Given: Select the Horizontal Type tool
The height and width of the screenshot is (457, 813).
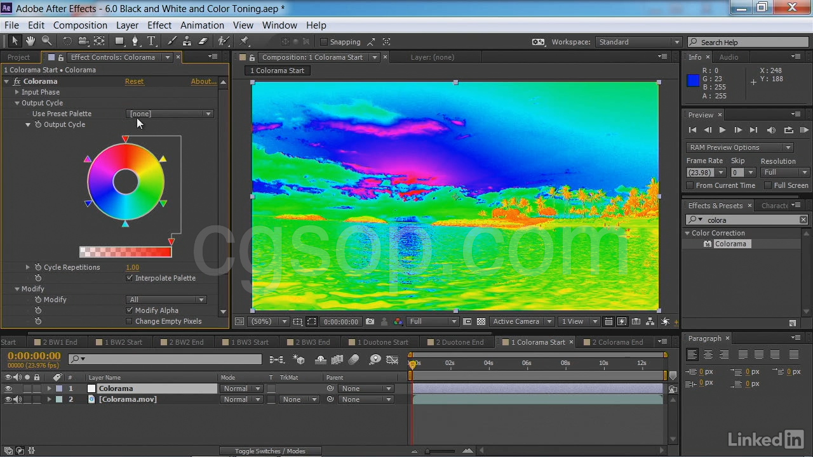Looking at the screenshot, I should pos(151,41).
